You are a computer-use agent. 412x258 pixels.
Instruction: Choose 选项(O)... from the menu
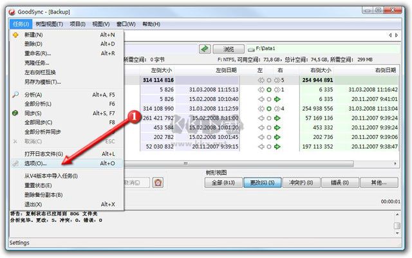(x=67, y=163)
